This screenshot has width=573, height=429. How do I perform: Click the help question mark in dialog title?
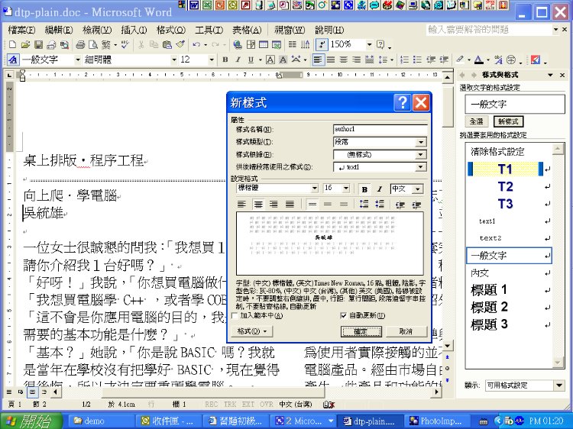(403, 102)
